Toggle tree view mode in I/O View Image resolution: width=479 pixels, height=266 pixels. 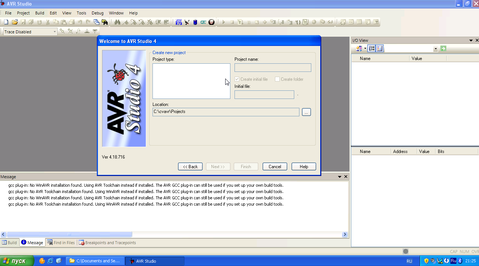point(371,49)
